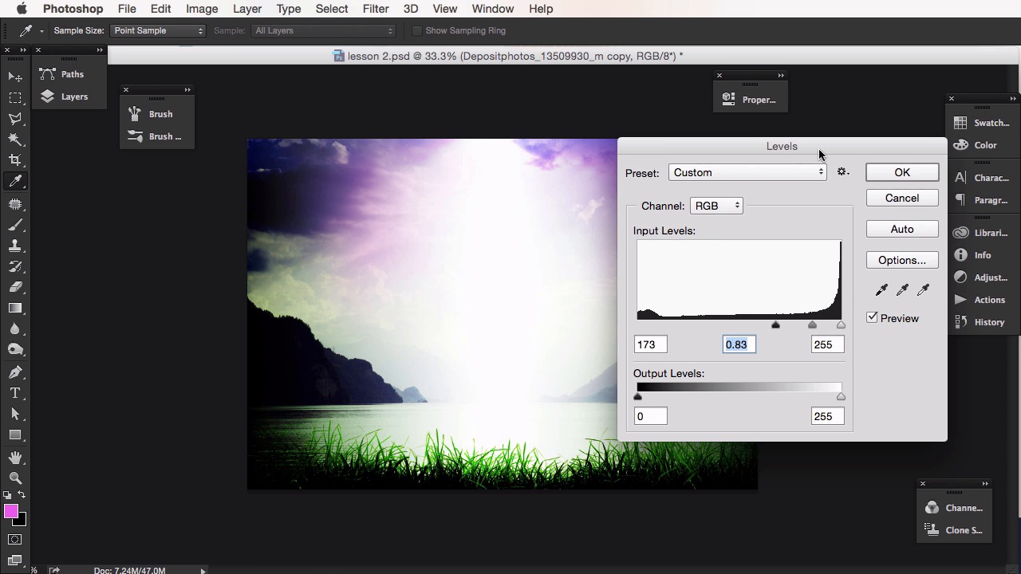Open the Swatches panel
This screenshot has width=1021, height=574.
(983, 123)
